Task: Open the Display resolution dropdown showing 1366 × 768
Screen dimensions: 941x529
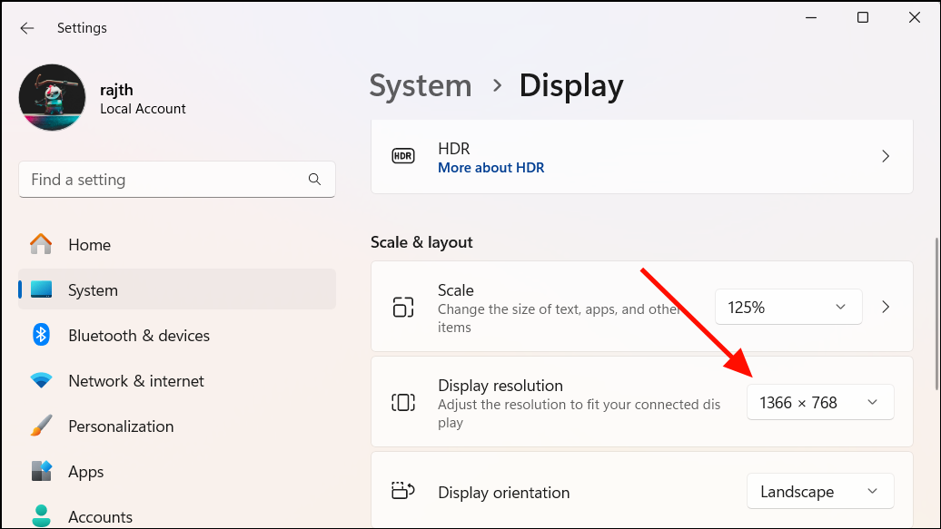Action: tap(818, 401)
